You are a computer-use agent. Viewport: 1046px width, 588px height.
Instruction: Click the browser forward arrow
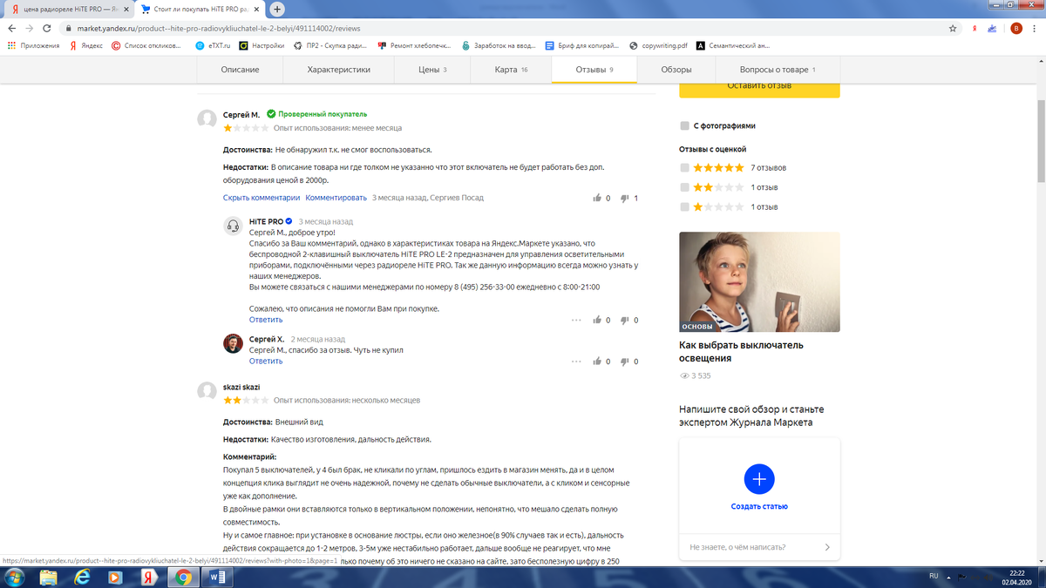[30, 28]
